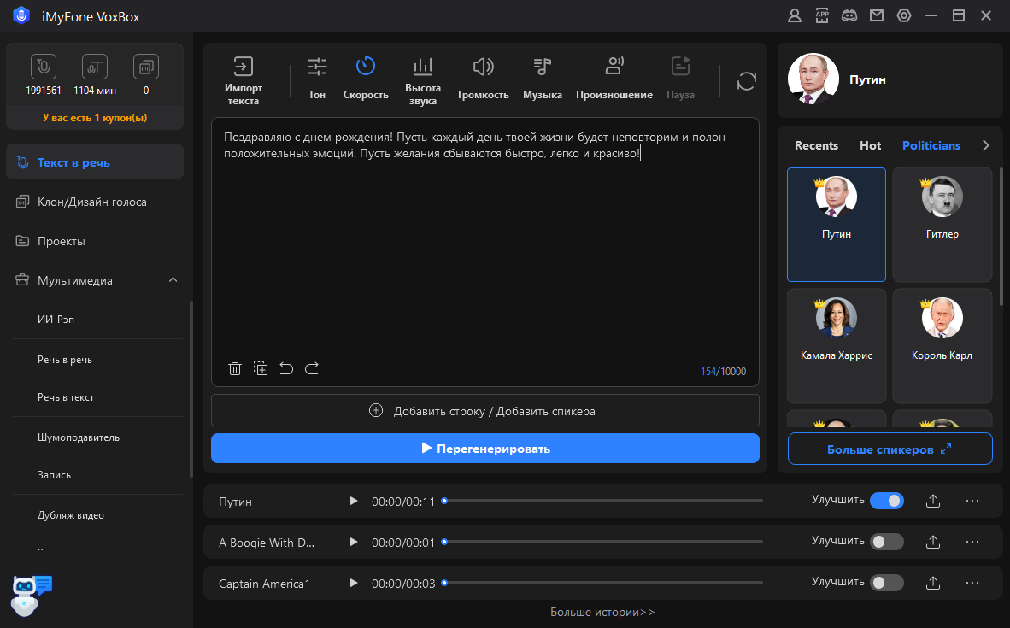Open more options for the A Boogie track

point(972,542)
